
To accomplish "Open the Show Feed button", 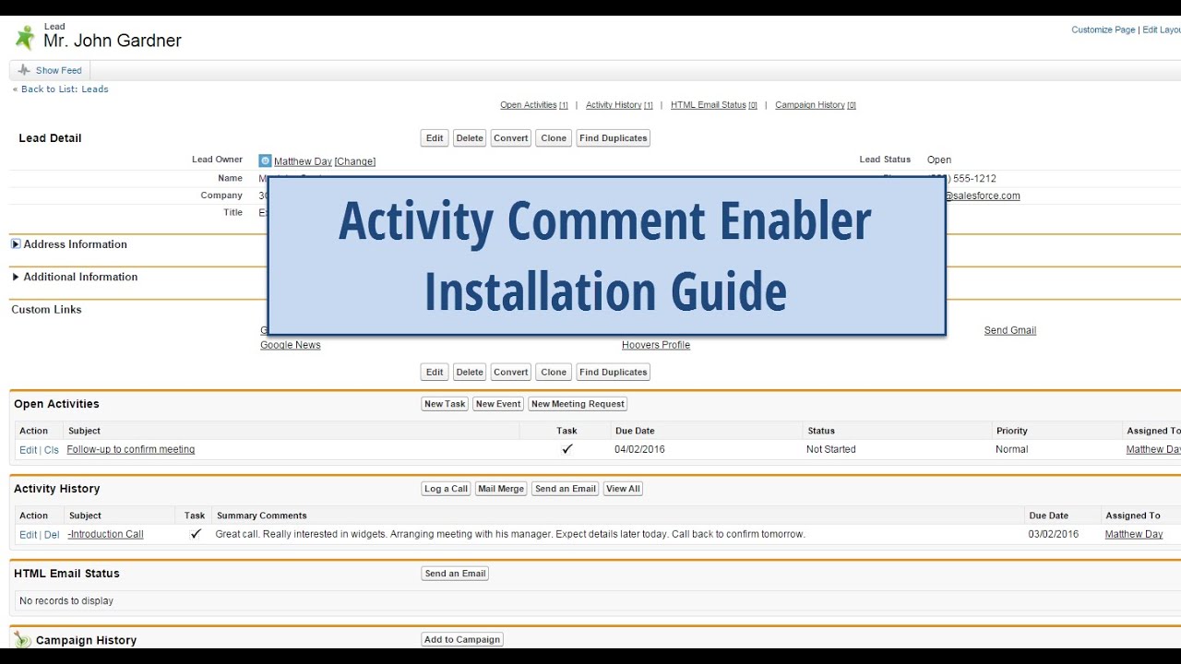I will (x=50, y=70).
